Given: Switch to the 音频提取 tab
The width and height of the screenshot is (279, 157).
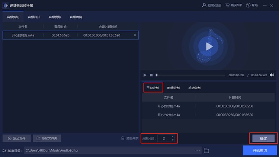Looking at the screenshot, I should click(55, 17).
